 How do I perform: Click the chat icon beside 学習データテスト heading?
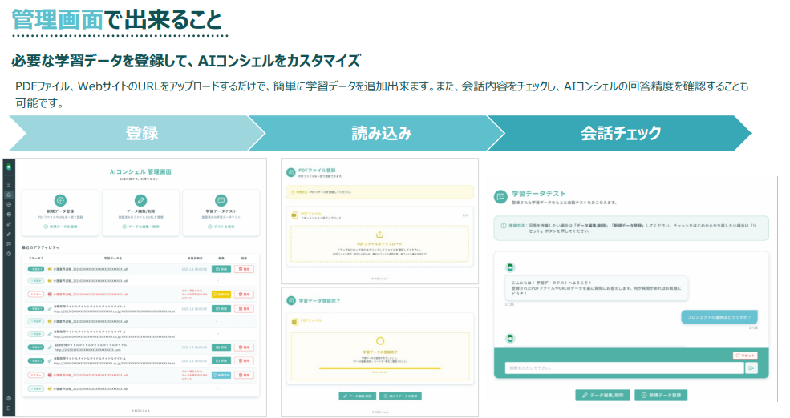(x=500, y=197)
